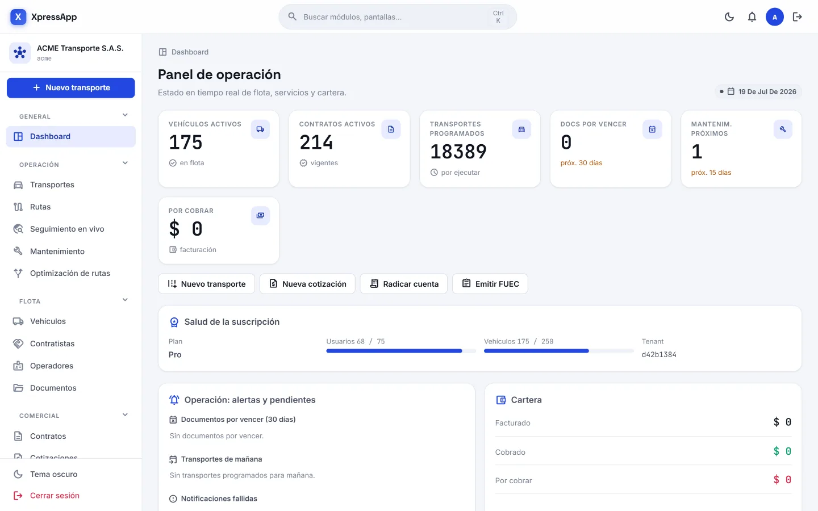
Task: Click Optimización de rutas fork icon
Action: 18,273
